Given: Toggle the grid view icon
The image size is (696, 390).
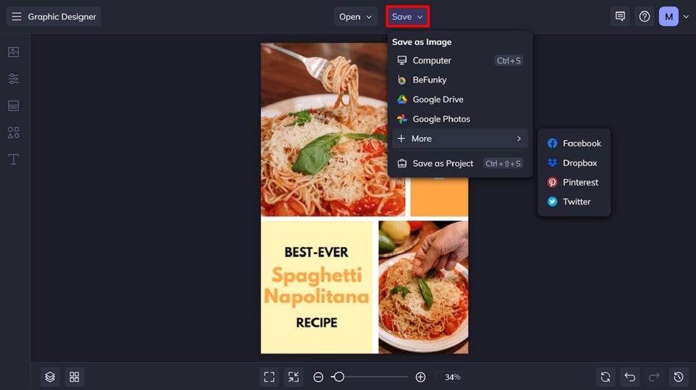Looking at the screenshot, I should point(74,377).
